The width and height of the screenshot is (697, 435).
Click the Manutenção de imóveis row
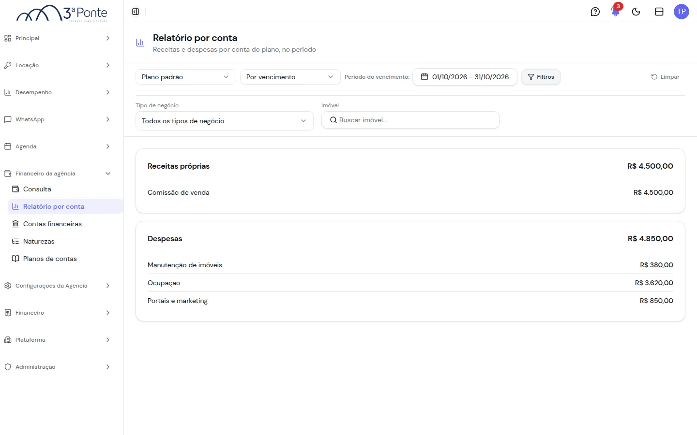coord(410,265)
